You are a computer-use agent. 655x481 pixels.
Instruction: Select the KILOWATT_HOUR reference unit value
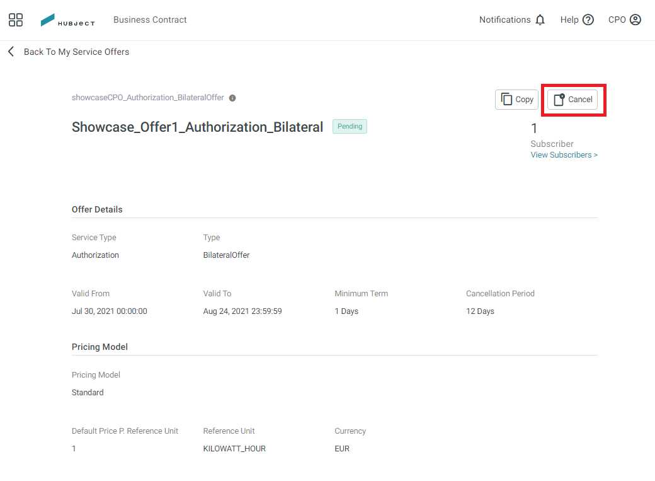pos(234,448)
